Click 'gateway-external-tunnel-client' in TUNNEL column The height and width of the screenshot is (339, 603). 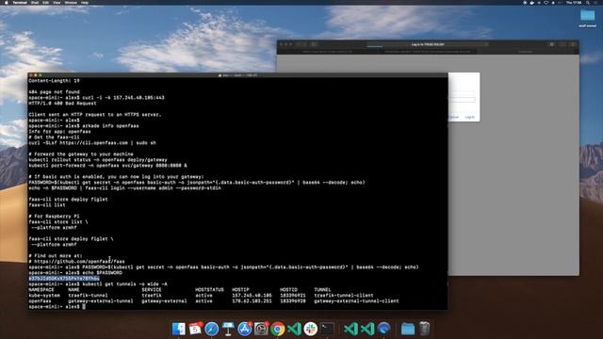click(356, 301)
